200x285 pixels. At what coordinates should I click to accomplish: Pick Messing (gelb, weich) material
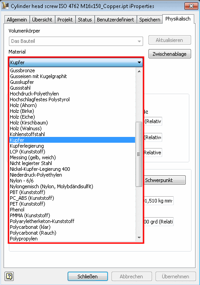tap(72, 157)
